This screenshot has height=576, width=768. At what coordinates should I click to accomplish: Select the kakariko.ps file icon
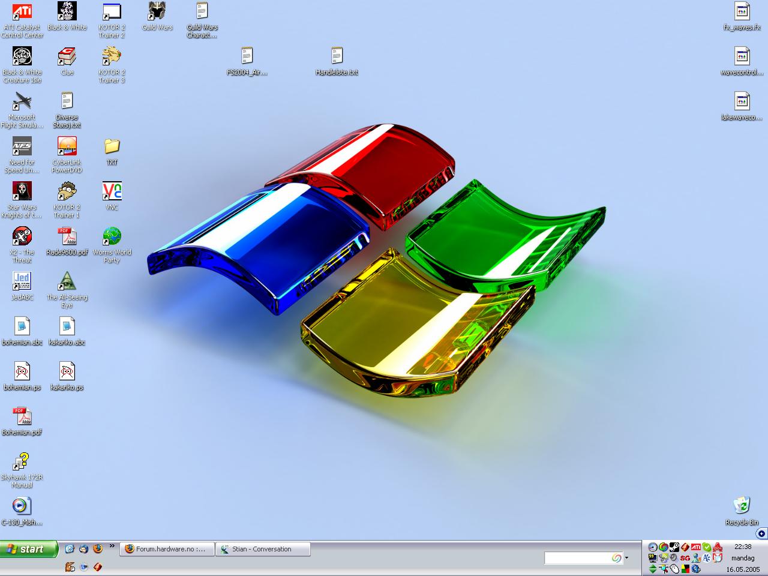[x=67, y=376]
